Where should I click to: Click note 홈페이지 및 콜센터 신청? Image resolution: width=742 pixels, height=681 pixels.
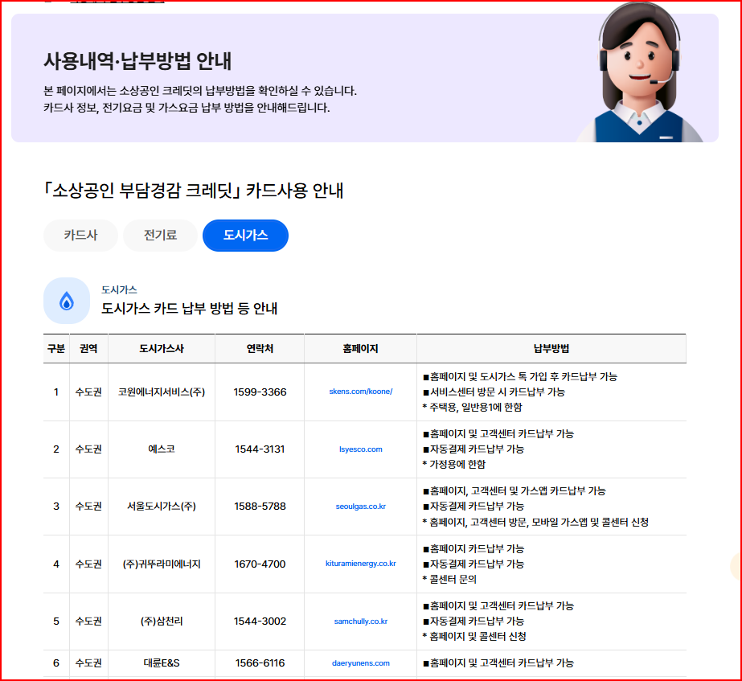(474, 637)
